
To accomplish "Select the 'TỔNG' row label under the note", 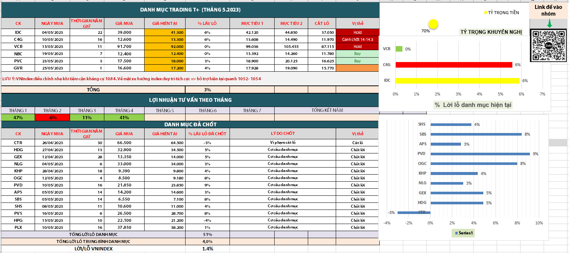I will pos(93,90).
